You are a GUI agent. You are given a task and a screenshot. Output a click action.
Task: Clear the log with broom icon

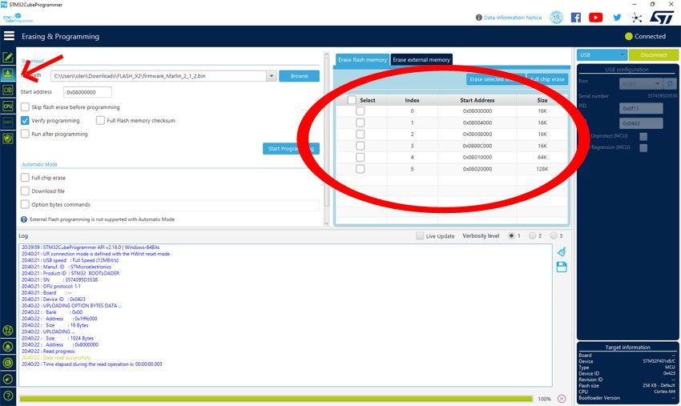click(562, 251)
